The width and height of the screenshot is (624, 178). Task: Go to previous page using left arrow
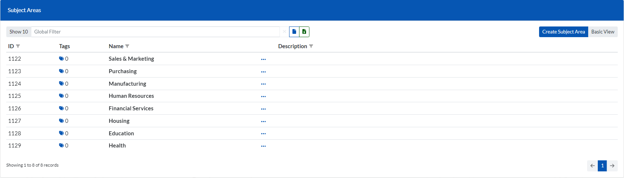(592, 166)
